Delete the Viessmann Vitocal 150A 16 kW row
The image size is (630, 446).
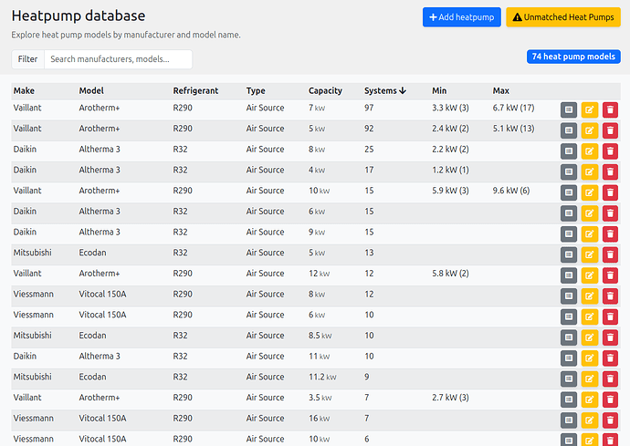(x=610, y=420)
